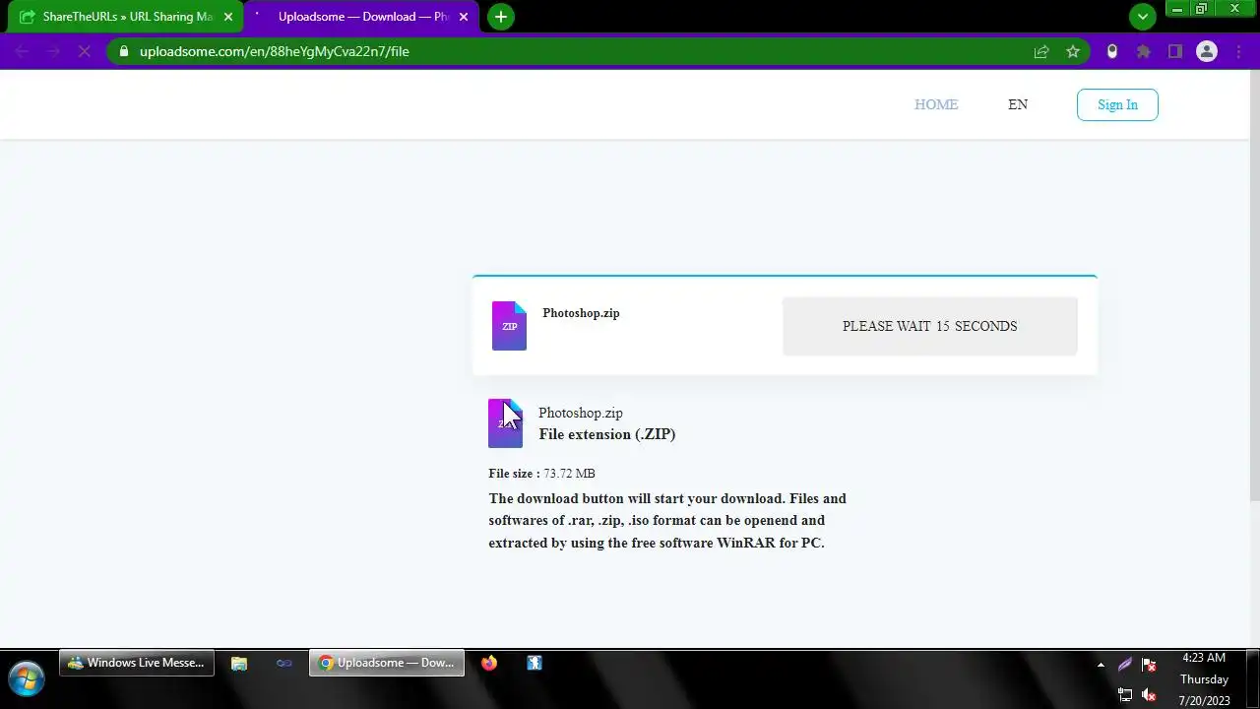View site information via the lock icon
The image size is (1260, 709).
click(x=123, y=51)
